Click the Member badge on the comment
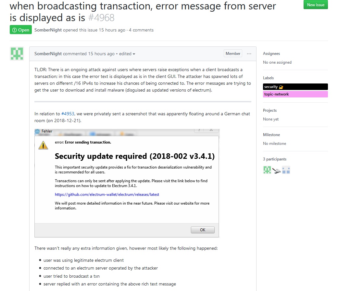This screenshot has width=338, height=291. [233, 54]
